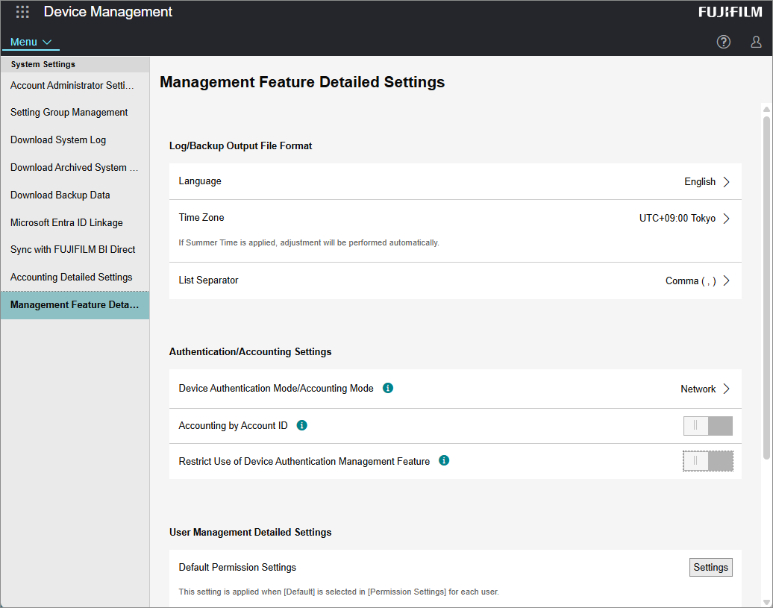The width and height of the screenshot is (773, 608).
Task: Open the user account icon
Action: point(756,42)
